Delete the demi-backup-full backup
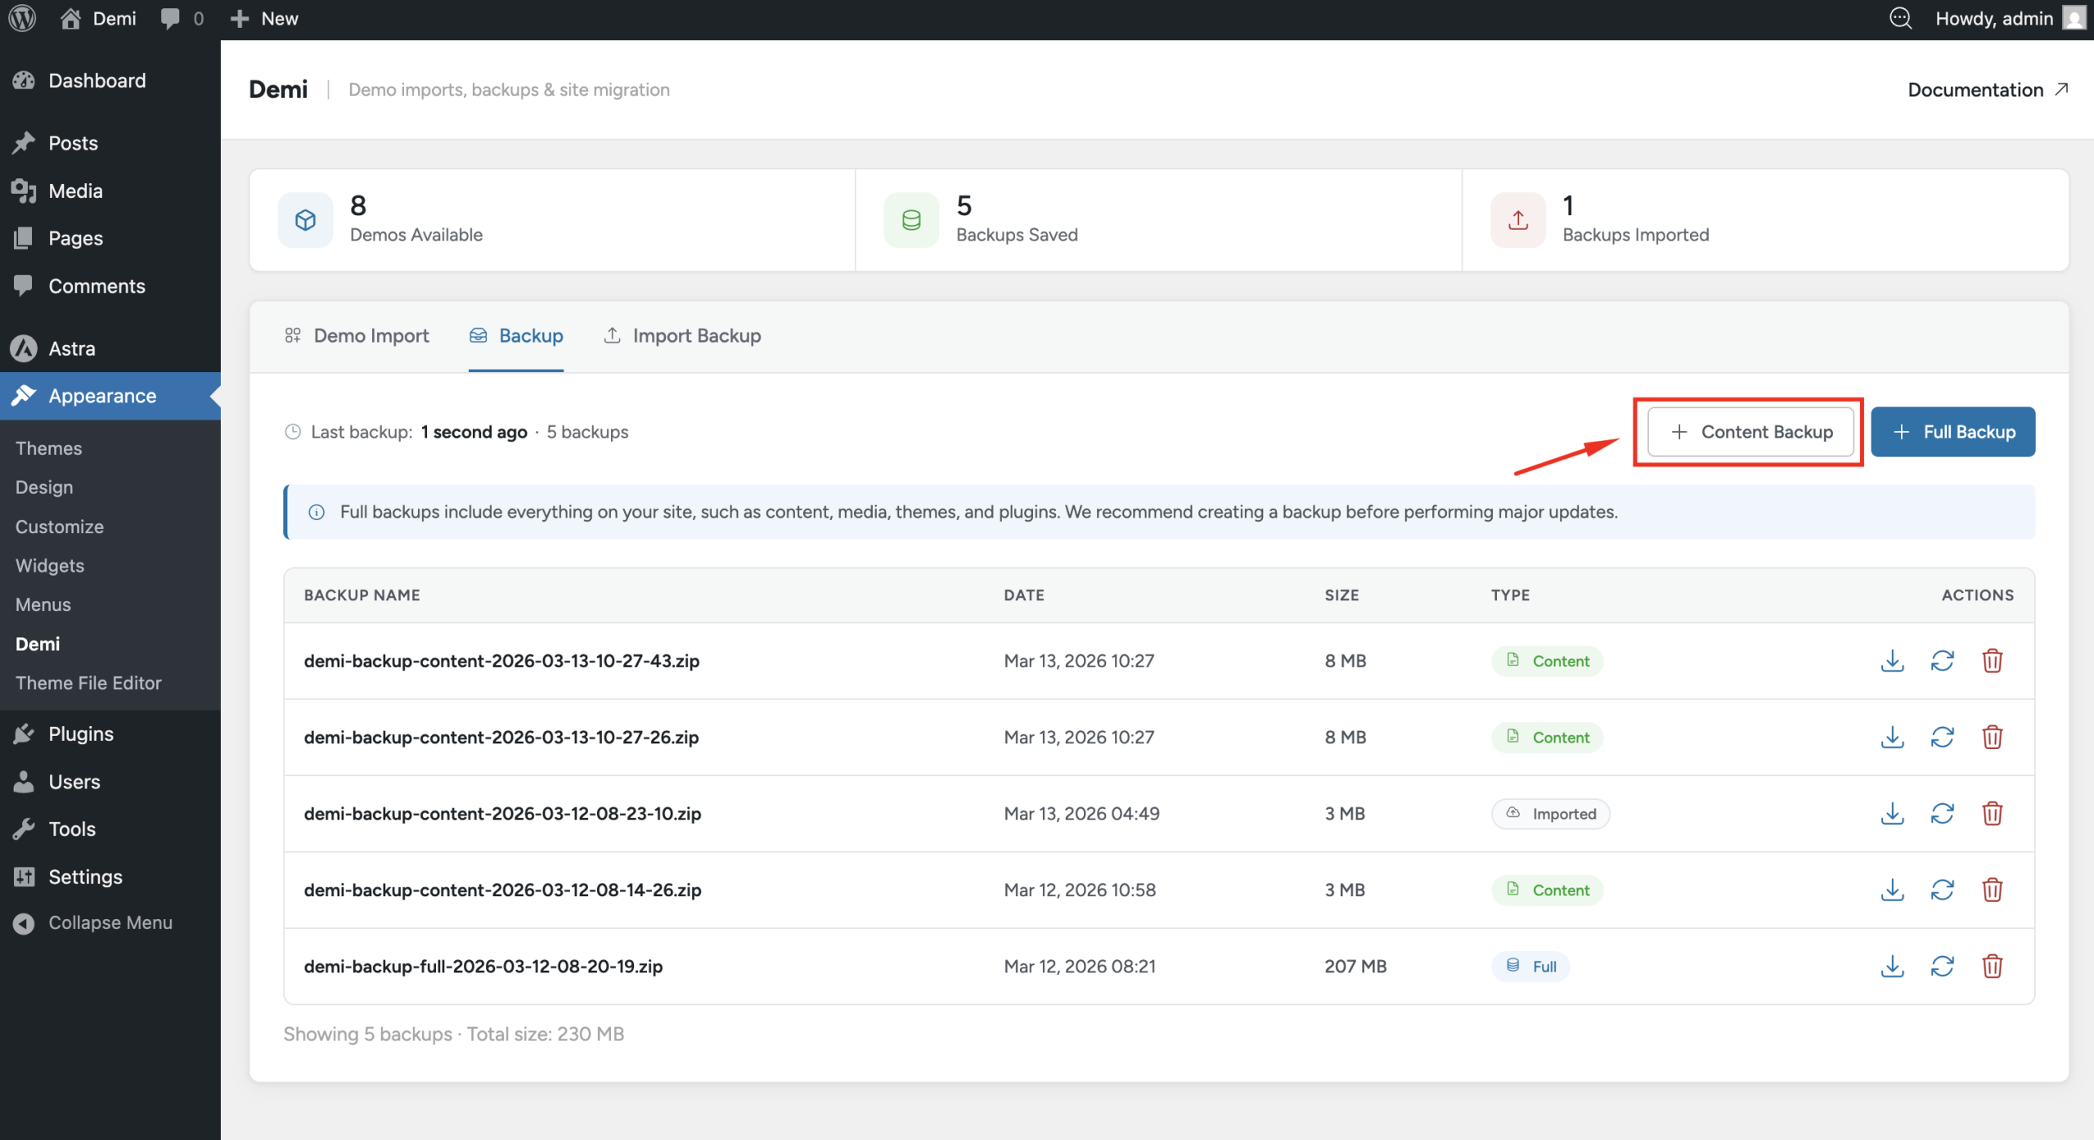This screenshot has width=2094, height=1140. point(1992,966)
